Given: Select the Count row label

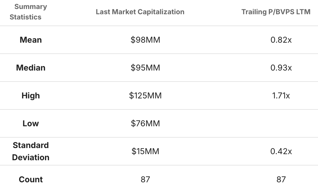Looking at the screenshot, I should click(x=31, y=179).
